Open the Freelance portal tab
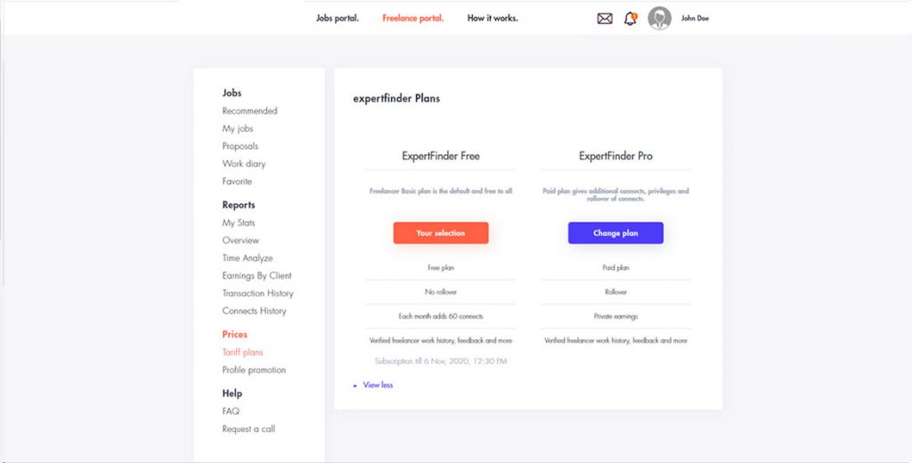The height and width of the screenshot is (463, 912). click(x=412, y=19)
